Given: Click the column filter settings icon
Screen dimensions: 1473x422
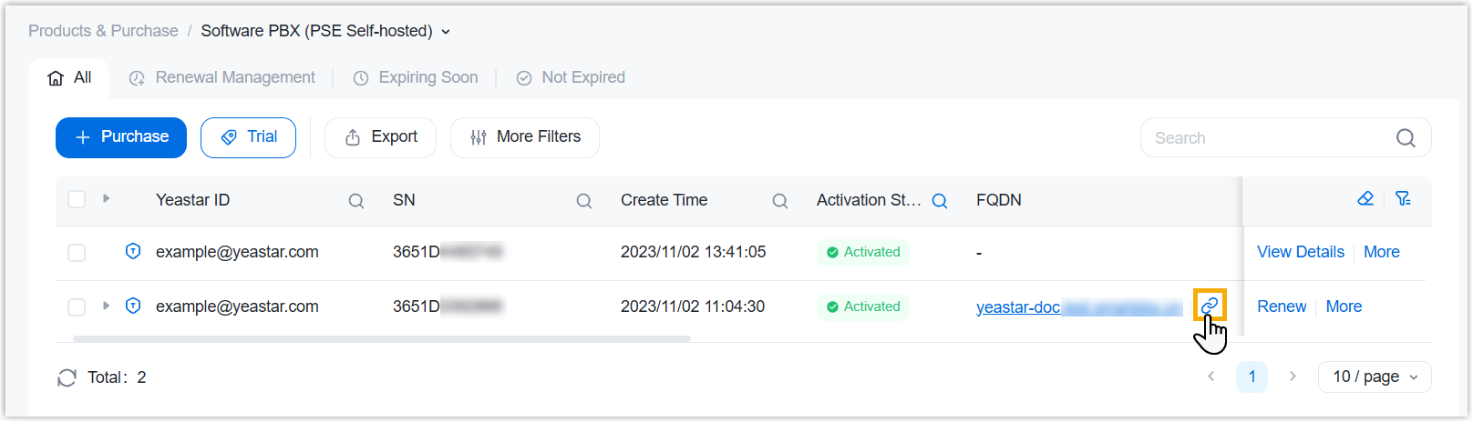Looking at the screenshot, I should point(1403,198).
